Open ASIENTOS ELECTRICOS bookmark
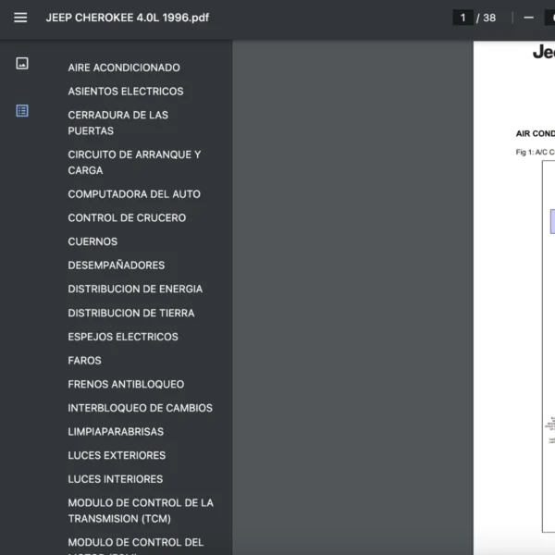The height and width of the screenshot is (555, 555). pyautogui.click(x=126, y=92)
